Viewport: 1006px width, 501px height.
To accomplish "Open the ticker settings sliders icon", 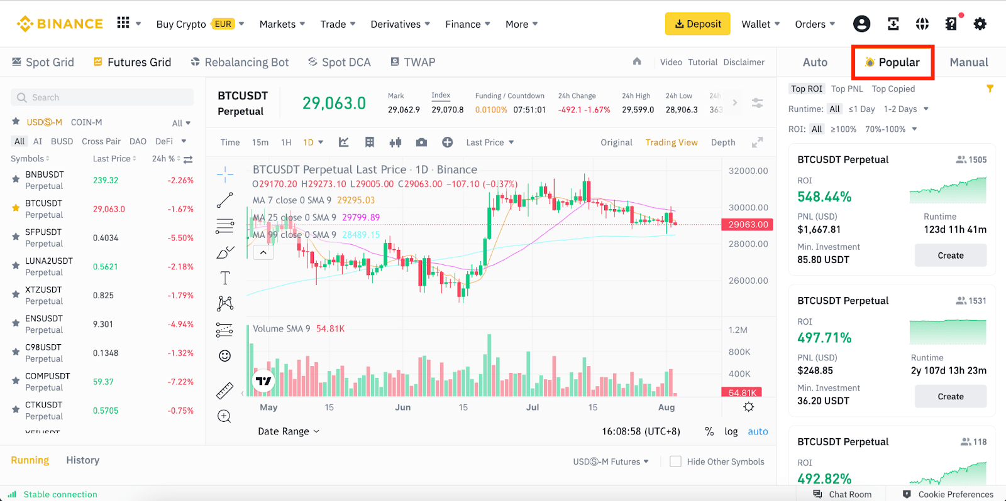I will point(758,103).
